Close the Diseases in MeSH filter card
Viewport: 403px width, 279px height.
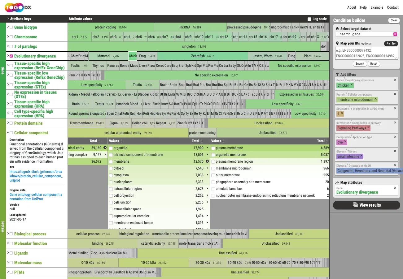pos(395,165)
